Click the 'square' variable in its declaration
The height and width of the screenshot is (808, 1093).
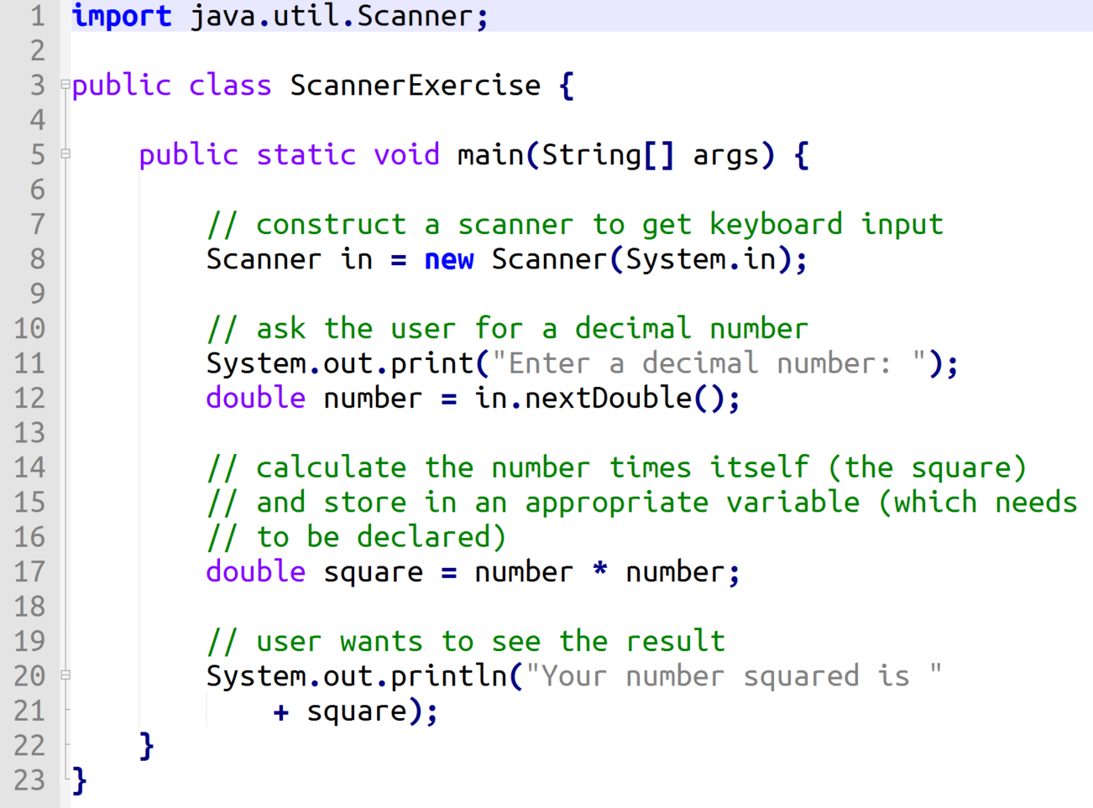pyautogui.click(x=373, y=572)
